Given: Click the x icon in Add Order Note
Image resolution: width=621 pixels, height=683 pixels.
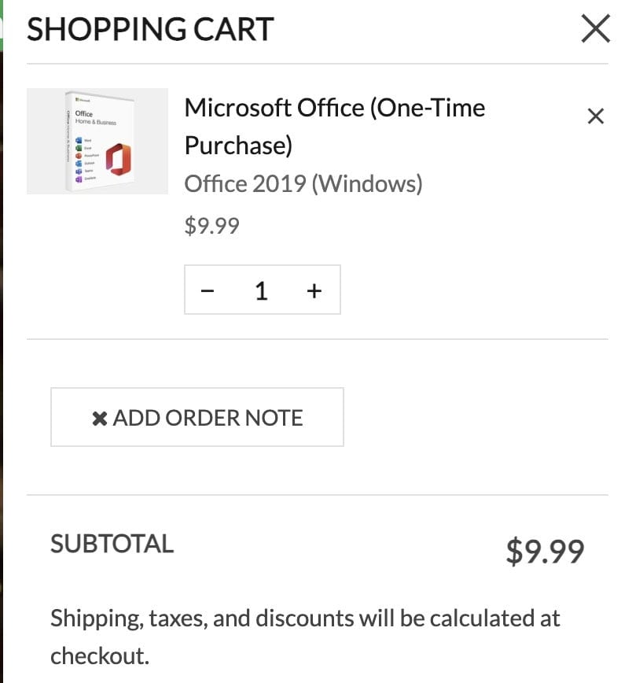Looking at the screenshot, I should [100, 418].
